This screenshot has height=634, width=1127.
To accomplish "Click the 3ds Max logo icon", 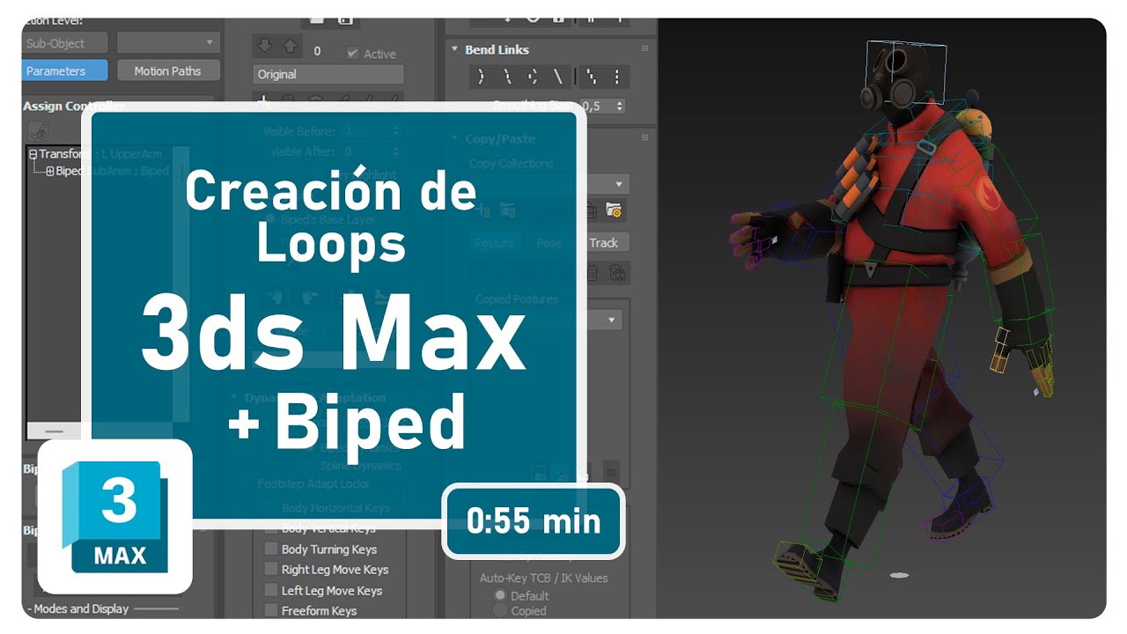I will (x=114, y=517).
